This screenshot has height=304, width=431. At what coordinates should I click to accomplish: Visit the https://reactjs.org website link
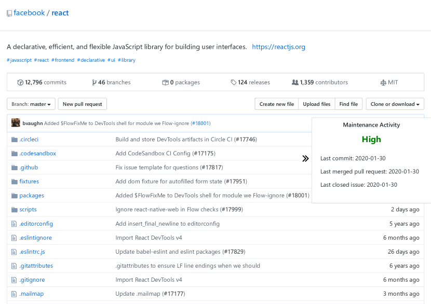click(278, 47)
